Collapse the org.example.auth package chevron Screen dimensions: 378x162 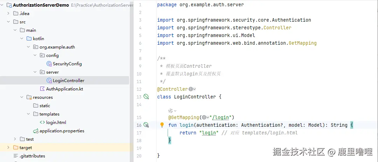pos(28,47)
